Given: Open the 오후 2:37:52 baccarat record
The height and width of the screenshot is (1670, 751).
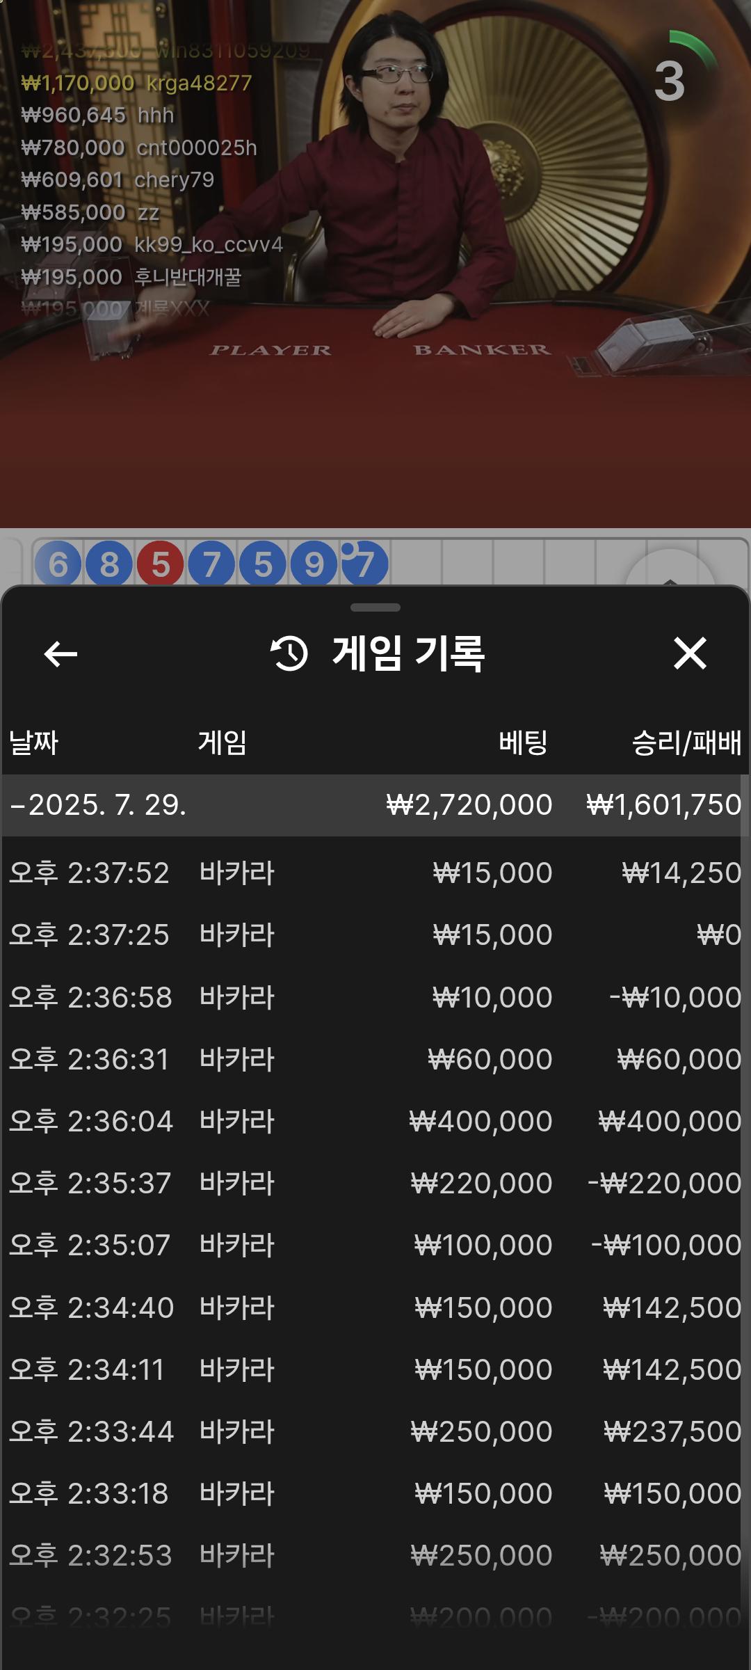Looking at the screenshot, I should pos(375,873).
